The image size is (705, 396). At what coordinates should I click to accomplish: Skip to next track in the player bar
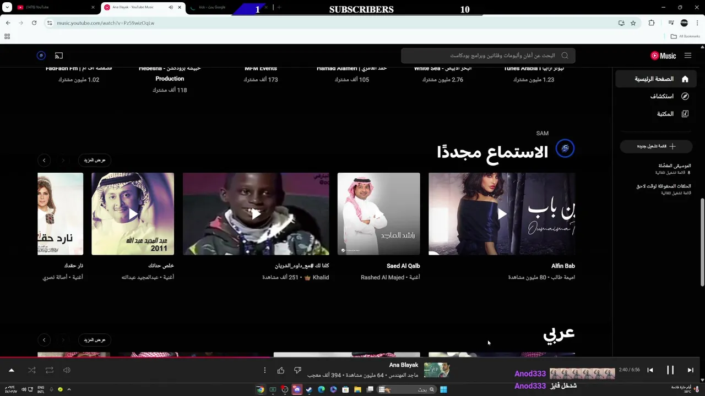690,370
